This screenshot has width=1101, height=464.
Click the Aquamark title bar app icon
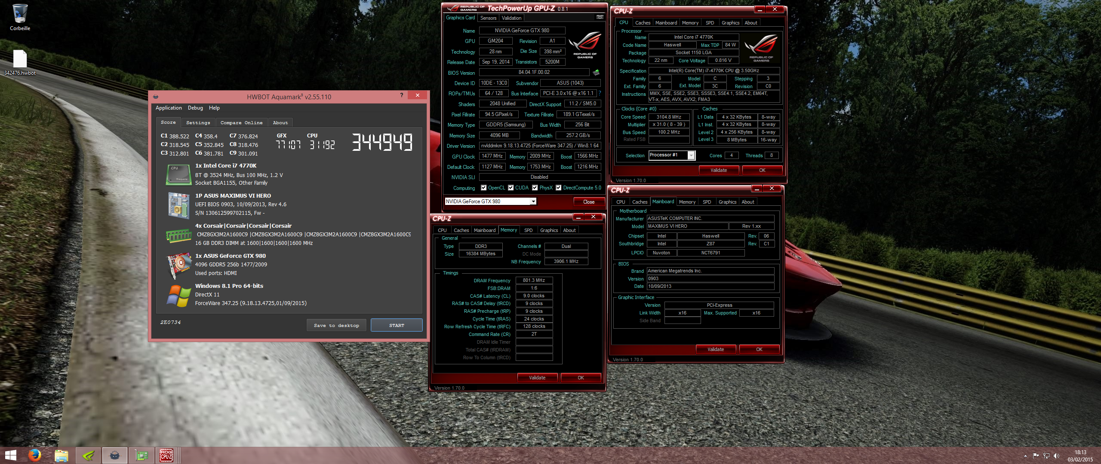[x=156, y=97]
